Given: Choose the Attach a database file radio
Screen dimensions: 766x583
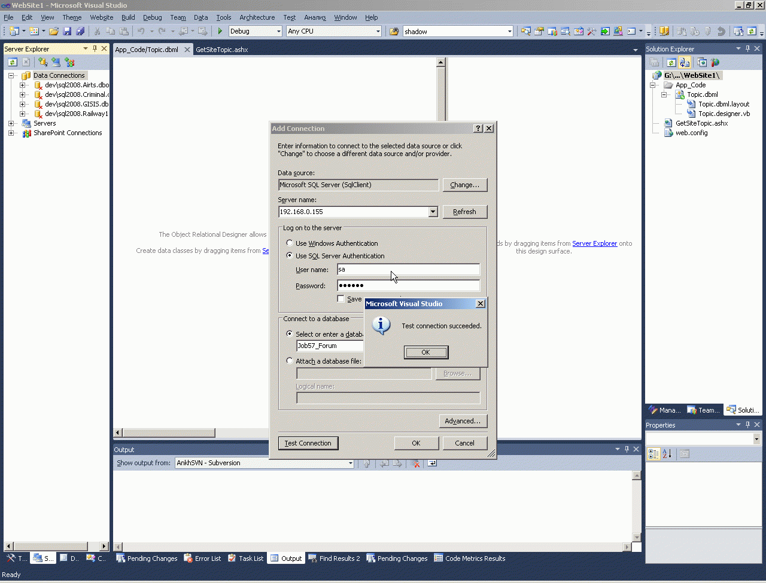Looking at the screenshot, I should pyautogui.click(x=290, y=361).
